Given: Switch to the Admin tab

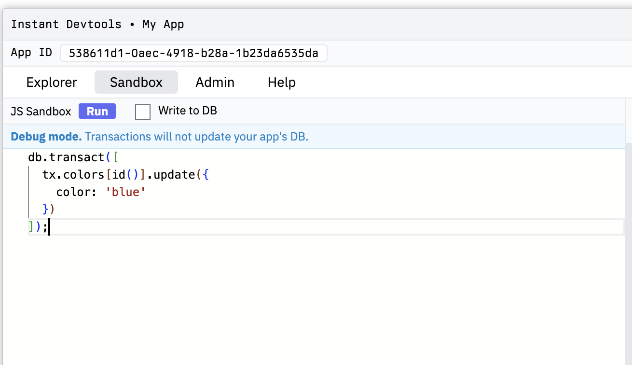Looking at the screenshot, I should [x=215, y=82].
